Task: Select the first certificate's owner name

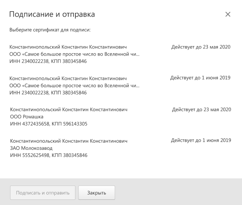Action: tap(68, 47)
